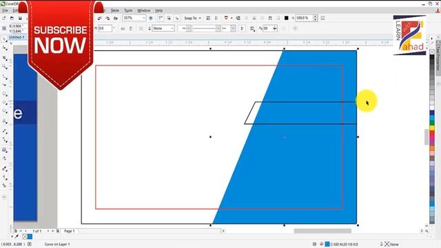Click the Publish to PDF icon
441x248 pixels.
click(x=116, y=18)
